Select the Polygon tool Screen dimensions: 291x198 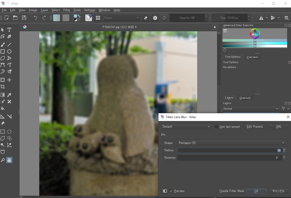[x=3, y=58]
